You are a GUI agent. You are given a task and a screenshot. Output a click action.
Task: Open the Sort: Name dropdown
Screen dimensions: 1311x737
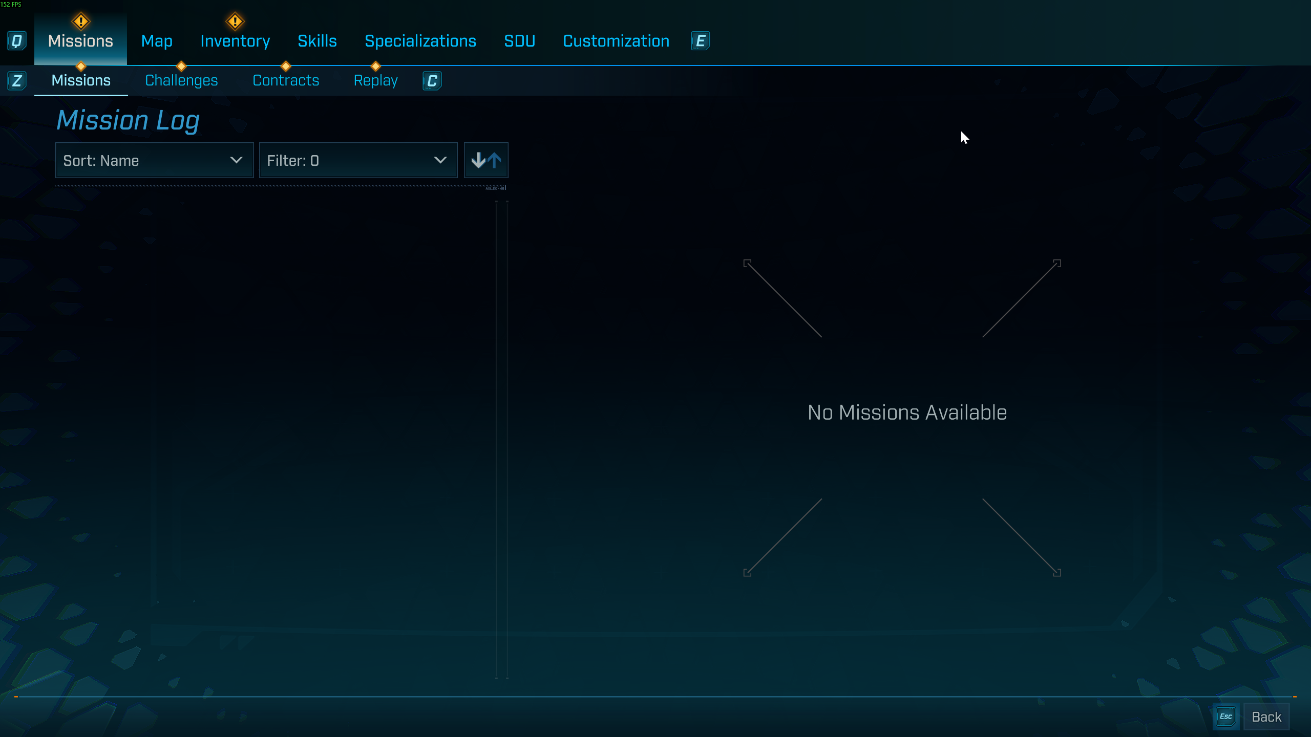coord(154,160)
